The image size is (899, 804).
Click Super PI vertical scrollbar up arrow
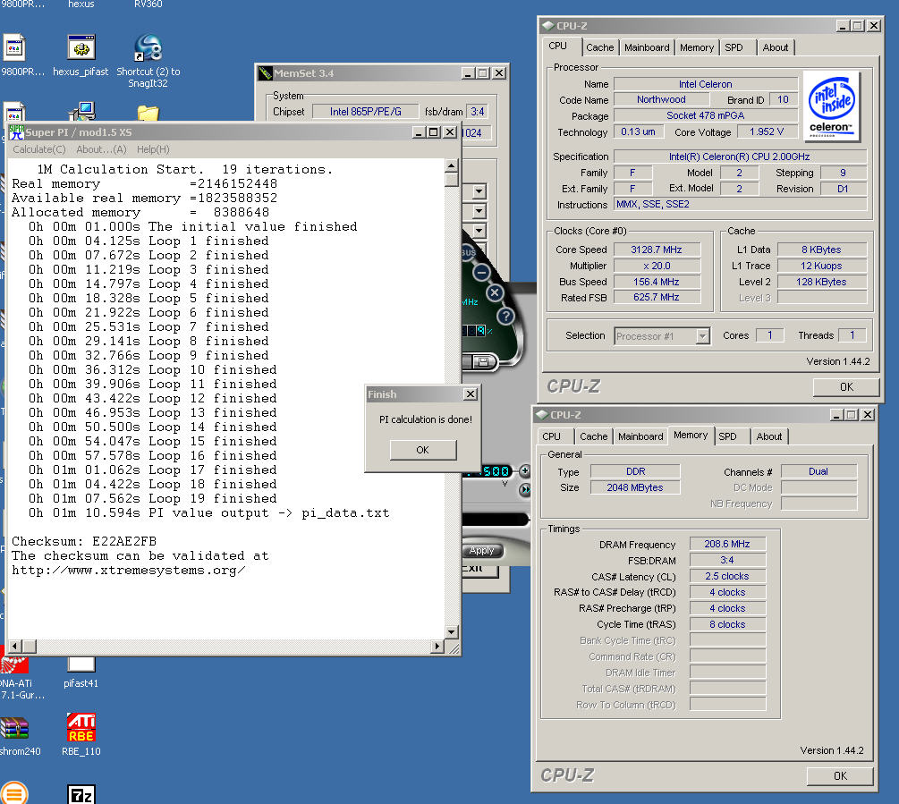tap(451, 165)
